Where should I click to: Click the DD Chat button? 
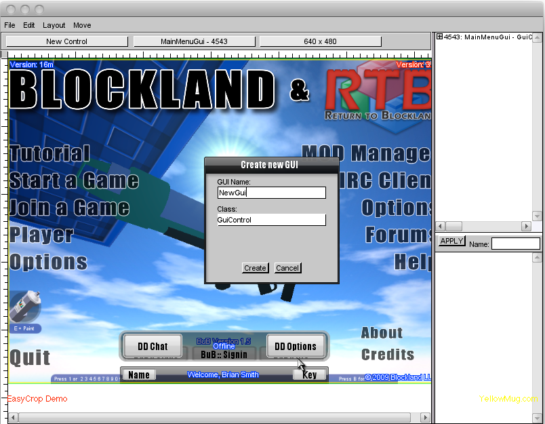click(153, 346)
